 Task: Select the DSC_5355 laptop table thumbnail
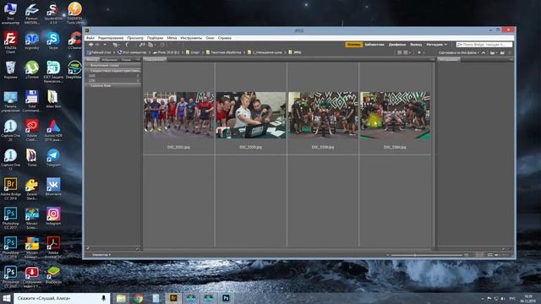coord(251,115)
